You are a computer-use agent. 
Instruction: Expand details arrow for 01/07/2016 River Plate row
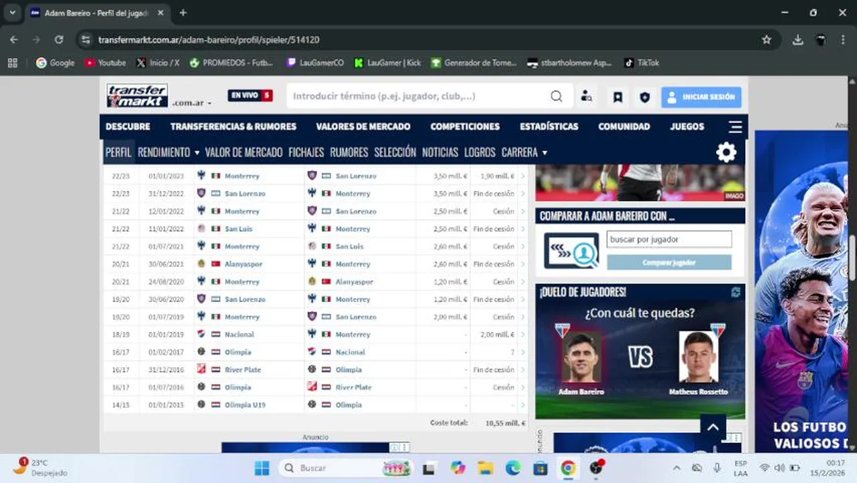point(523,387)
